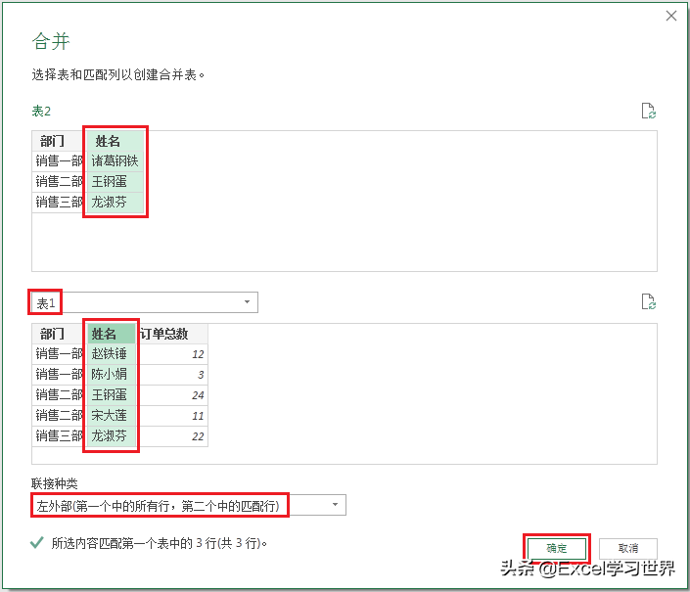Click 销售二部 in the 宋大莲 row
This screenshot has width=690, height=592.
60,416
